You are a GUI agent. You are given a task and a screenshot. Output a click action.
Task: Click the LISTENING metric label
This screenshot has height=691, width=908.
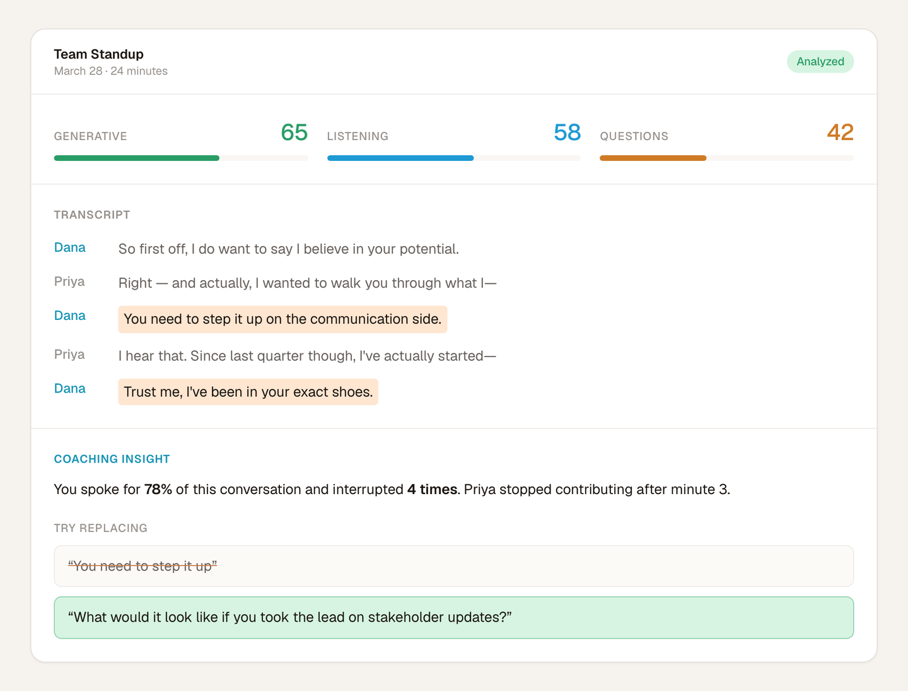[x=358, y=136]
